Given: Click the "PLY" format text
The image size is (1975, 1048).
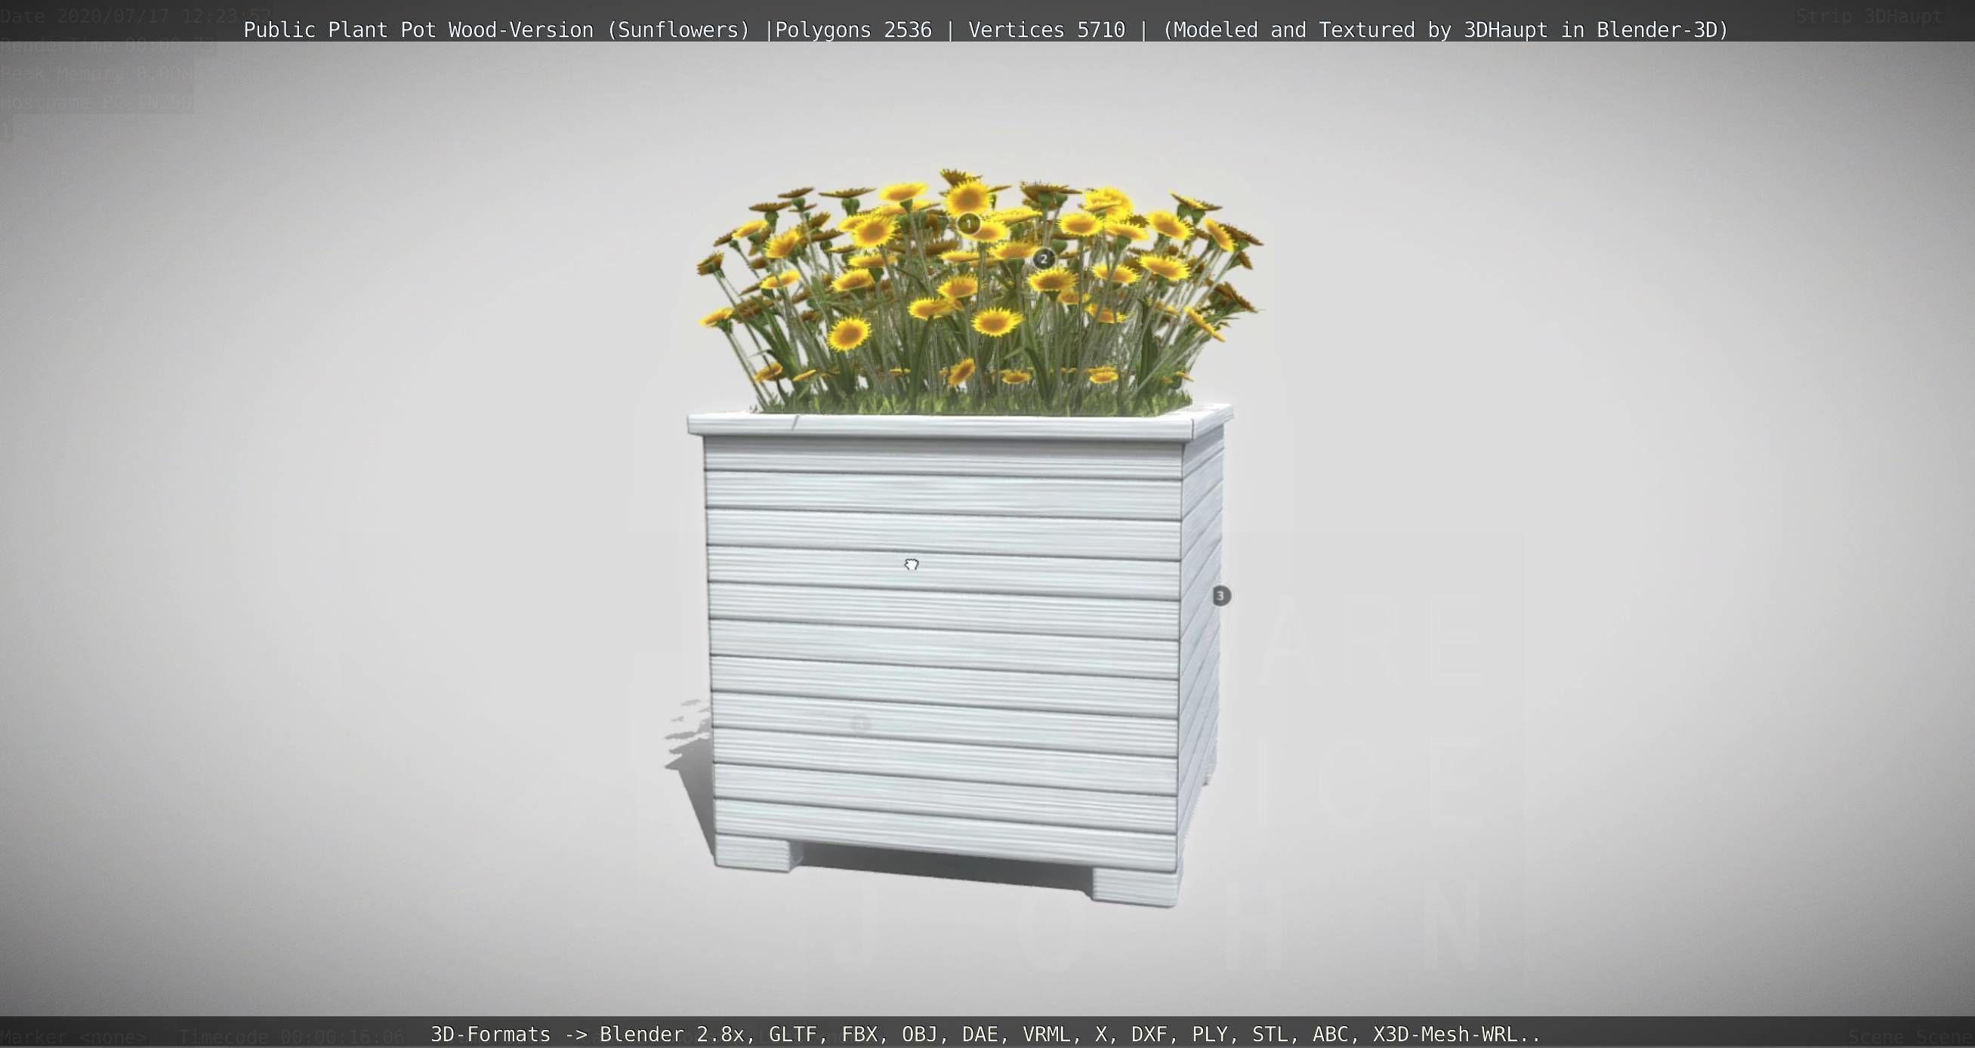Looking at the screenshot, I should (x=1210, y=1034).
